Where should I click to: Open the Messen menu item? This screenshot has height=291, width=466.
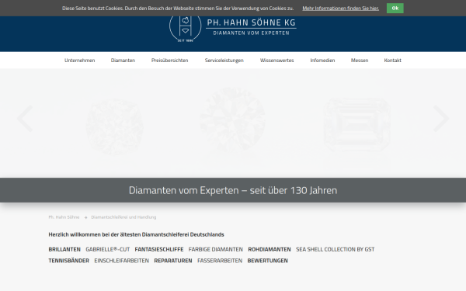pyautogui.click(x=360, y=61)
